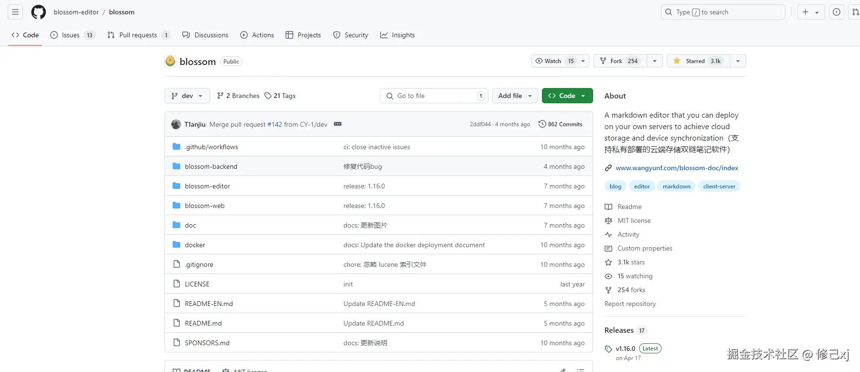This screenshot has height=372, width=860.
Task: Open the Actions tab
Action: click(x=257, y=35)
